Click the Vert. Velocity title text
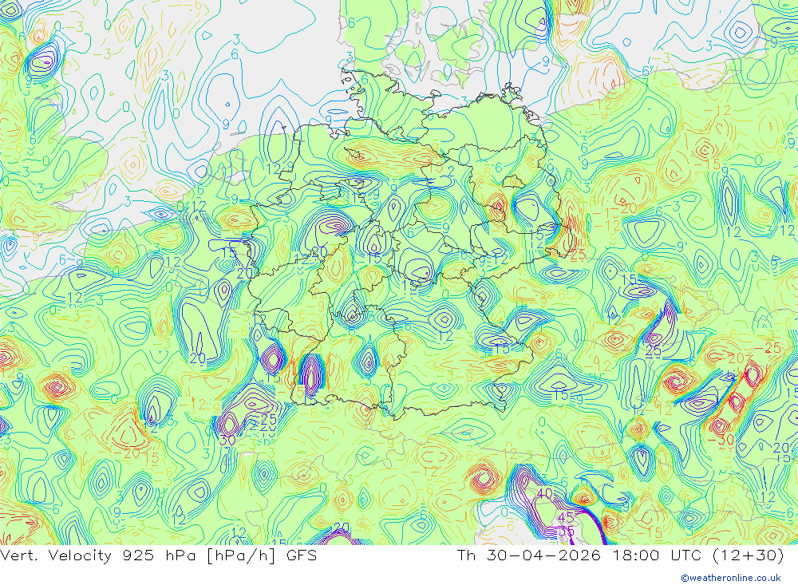This screenshot has width=798, height=585. click(56, 555)
